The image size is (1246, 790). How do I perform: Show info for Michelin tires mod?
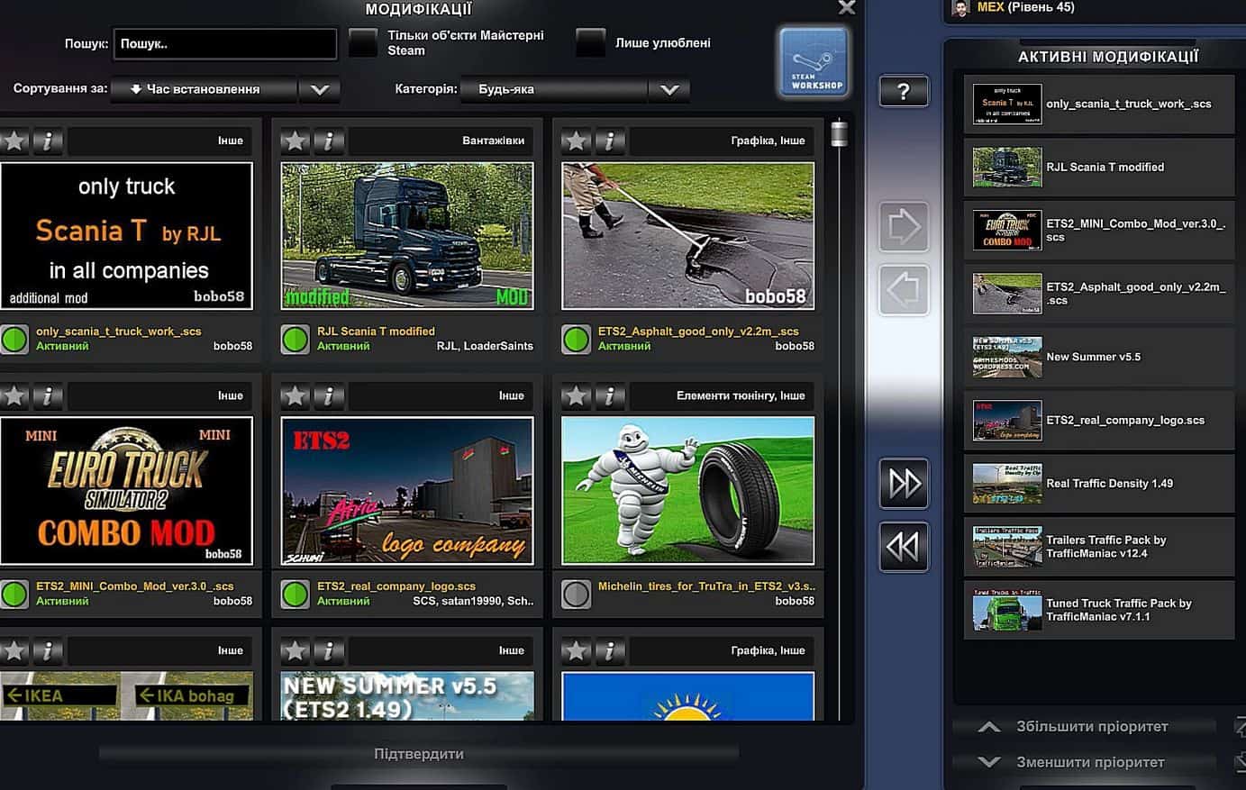click(610, 395)
